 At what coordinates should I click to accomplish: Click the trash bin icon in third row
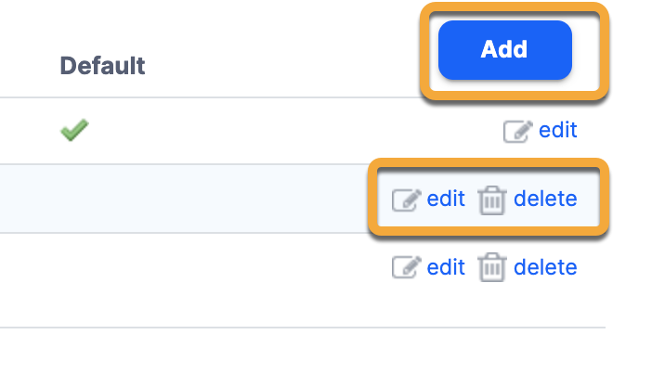[x=491, y=268]
